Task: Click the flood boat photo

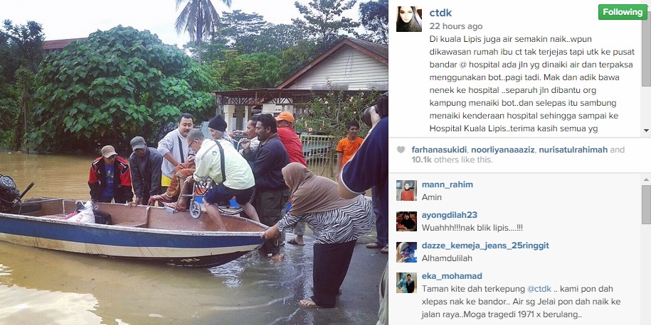Action: 194,162
